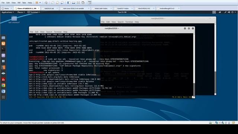The image size is (238, 134).
Task: Toggle the VMware library sidebar icon
Action: click(68, 3)
